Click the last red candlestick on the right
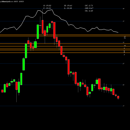The width and height of the screenshot is (130, 130). [118, 97]
